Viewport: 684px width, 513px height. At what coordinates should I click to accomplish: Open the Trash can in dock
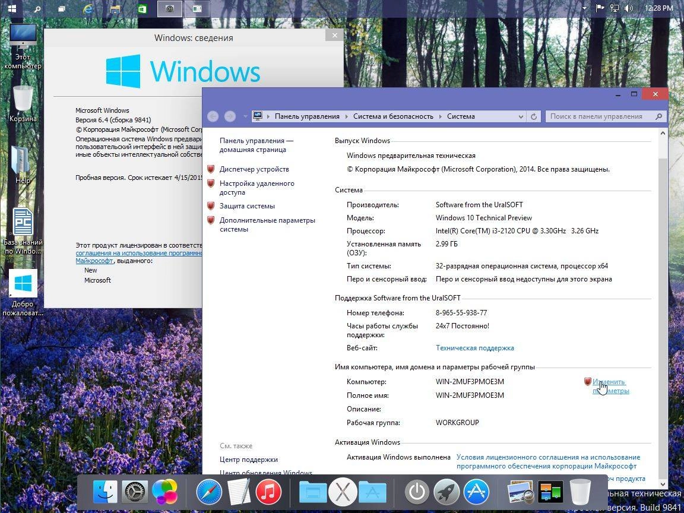point(580,492)
